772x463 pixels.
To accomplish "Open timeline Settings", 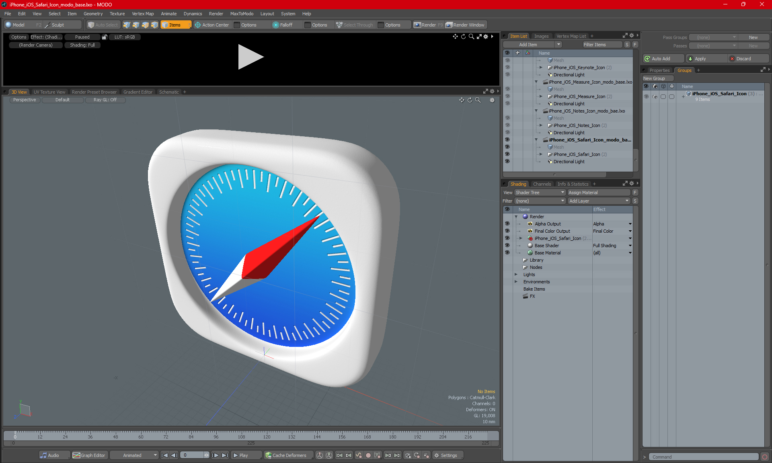I will [x=448, y=455].
